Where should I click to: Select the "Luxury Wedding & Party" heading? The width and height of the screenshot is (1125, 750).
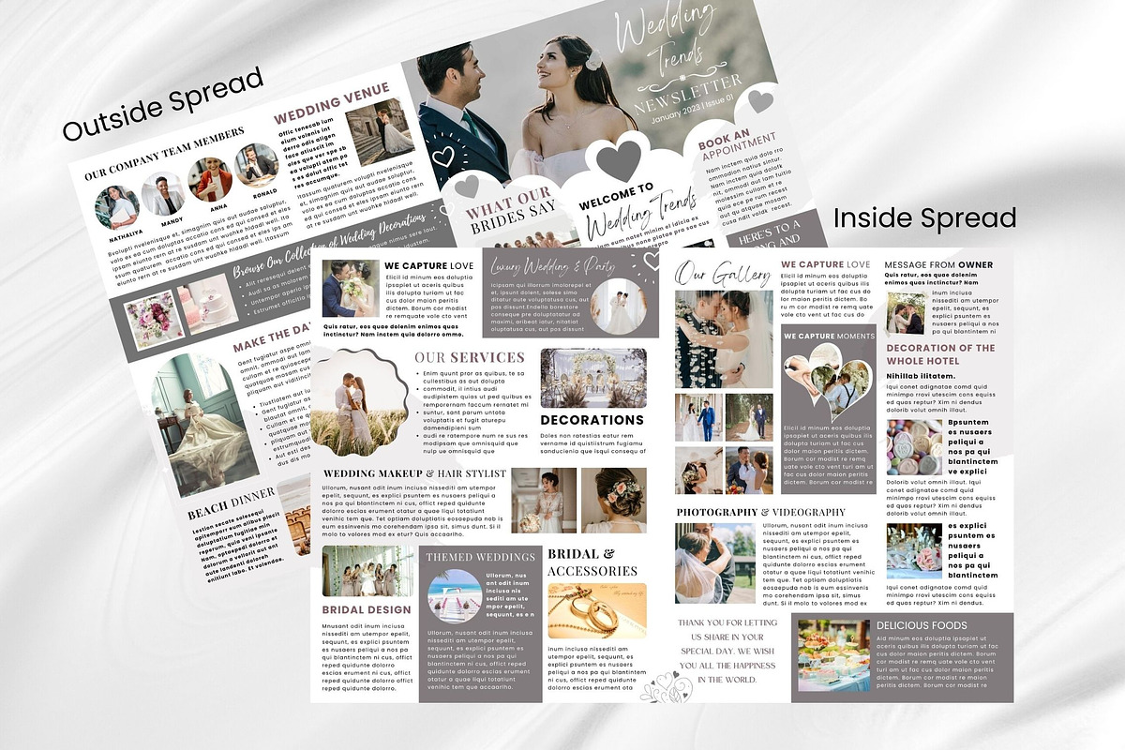554,266
